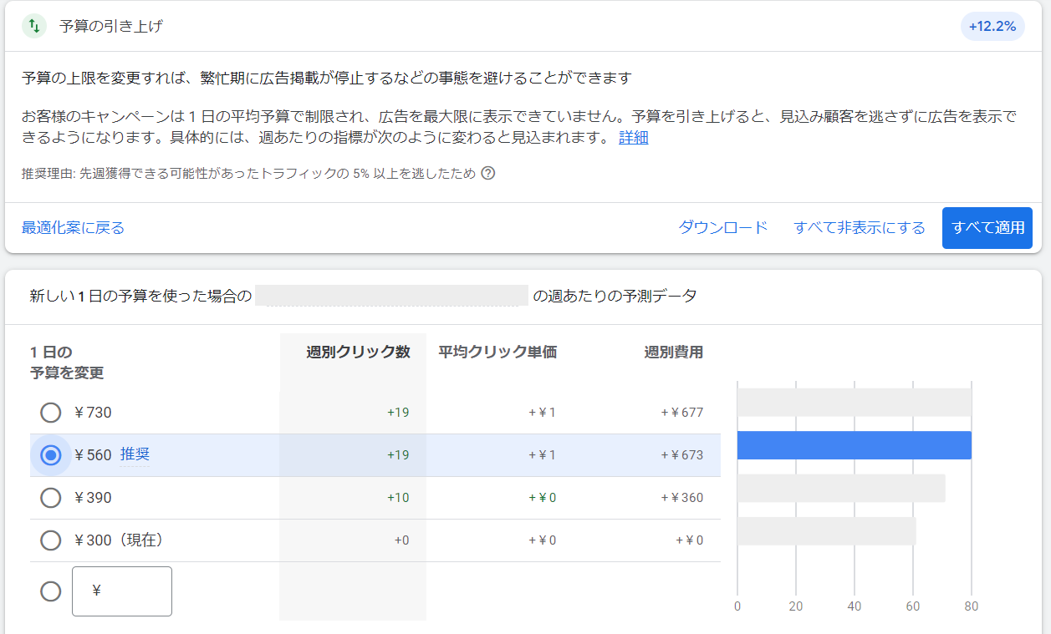Choose the ¥390 daily budget radio
Viewport: 1051px width, 634px height.
point(51,498)
